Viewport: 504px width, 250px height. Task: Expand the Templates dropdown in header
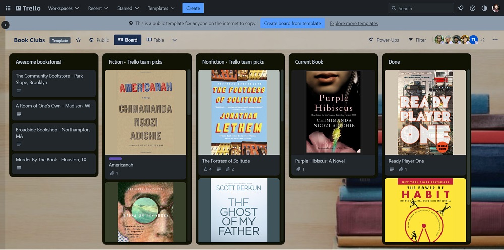point(161,8)
